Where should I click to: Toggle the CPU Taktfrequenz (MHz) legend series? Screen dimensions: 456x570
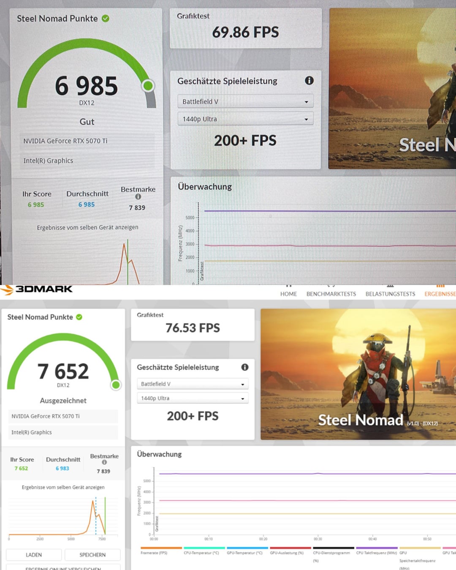(x=377, y=551)
